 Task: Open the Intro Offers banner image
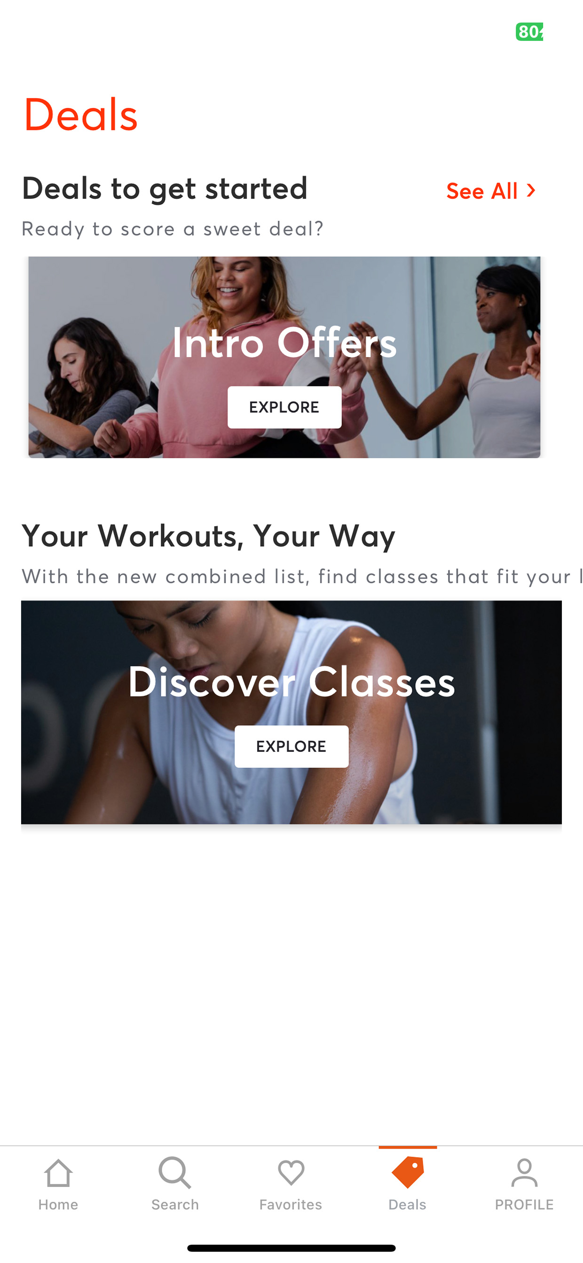284,357
